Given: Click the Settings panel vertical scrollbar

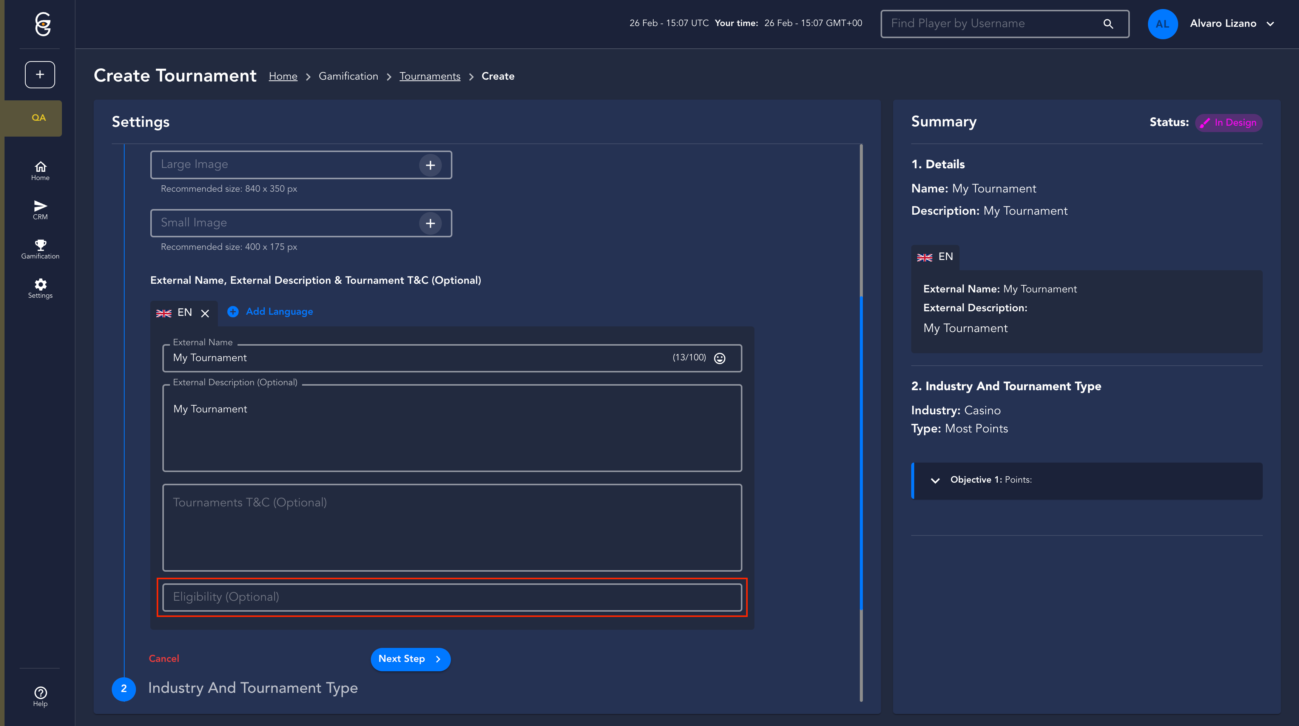Looking at the screenshot, I should (861, 454).
